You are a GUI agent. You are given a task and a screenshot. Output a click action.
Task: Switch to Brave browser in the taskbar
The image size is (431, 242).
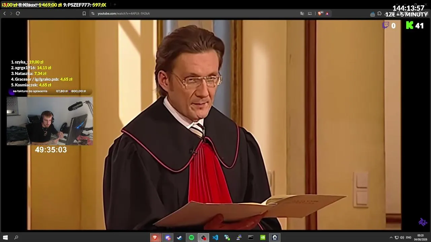click(155, 238)
